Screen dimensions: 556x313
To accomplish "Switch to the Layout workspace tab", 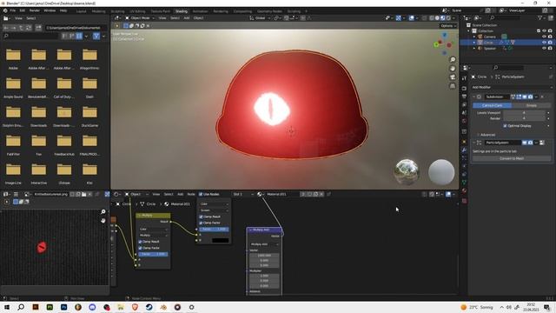I will [x=81, y=11].
